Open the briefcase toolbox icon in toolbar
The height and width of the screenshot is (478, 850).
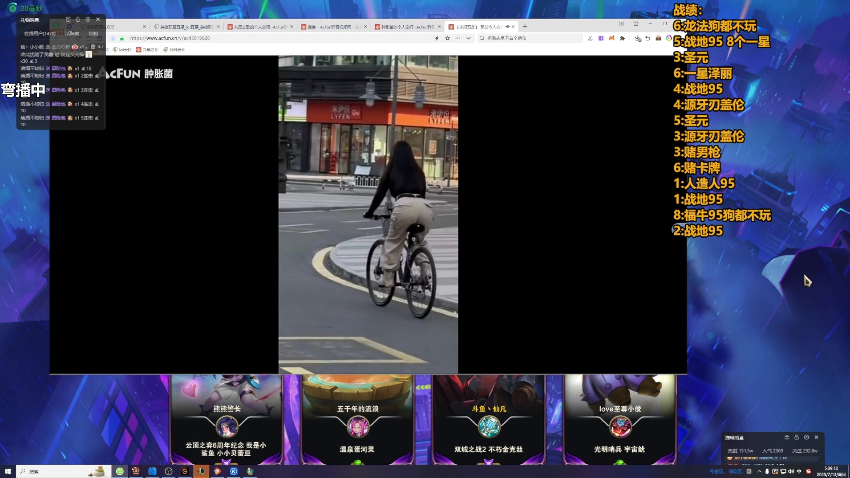coord(658,39)
